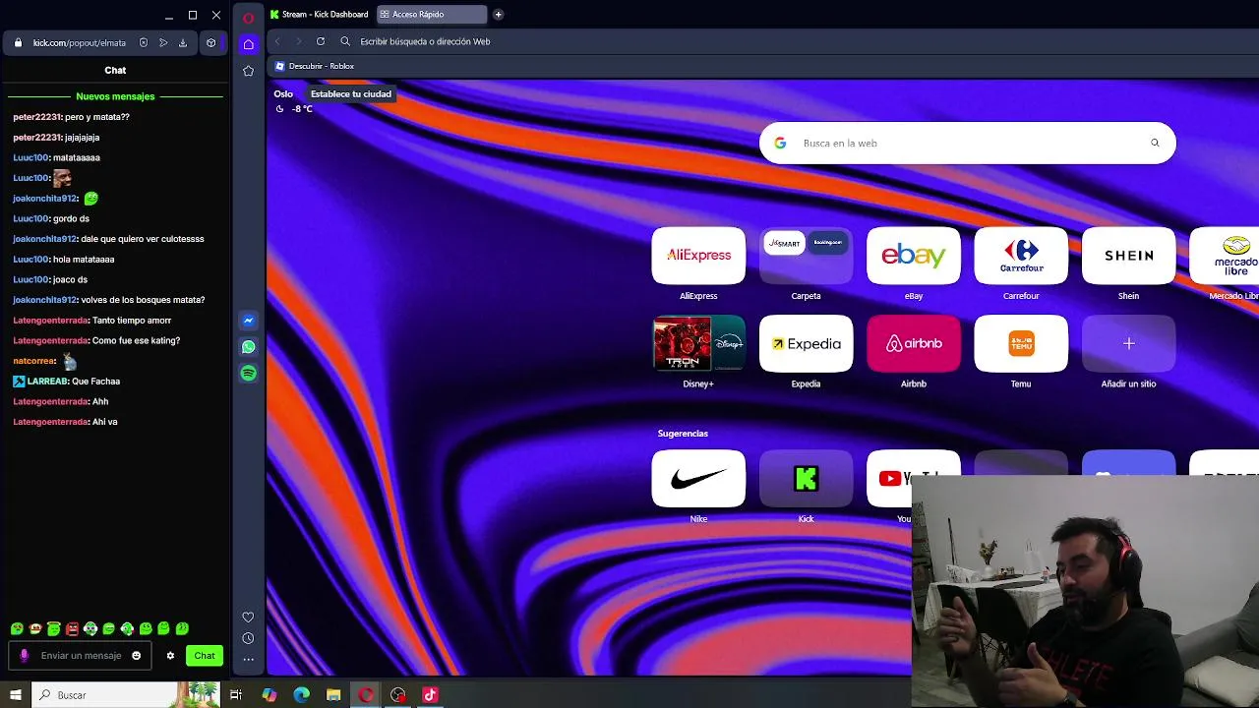This screenshot has width=1259, height=708.
Task: Focus the Enviar un mensaje field
Action: tap(81, 656)
